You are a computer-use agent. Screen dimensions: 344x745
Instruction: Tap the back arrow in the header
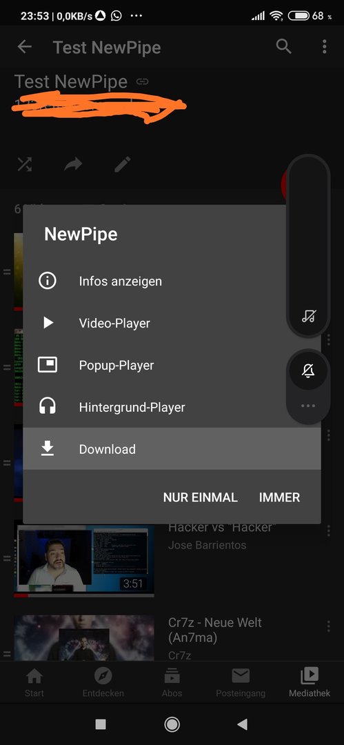[24, 47]
